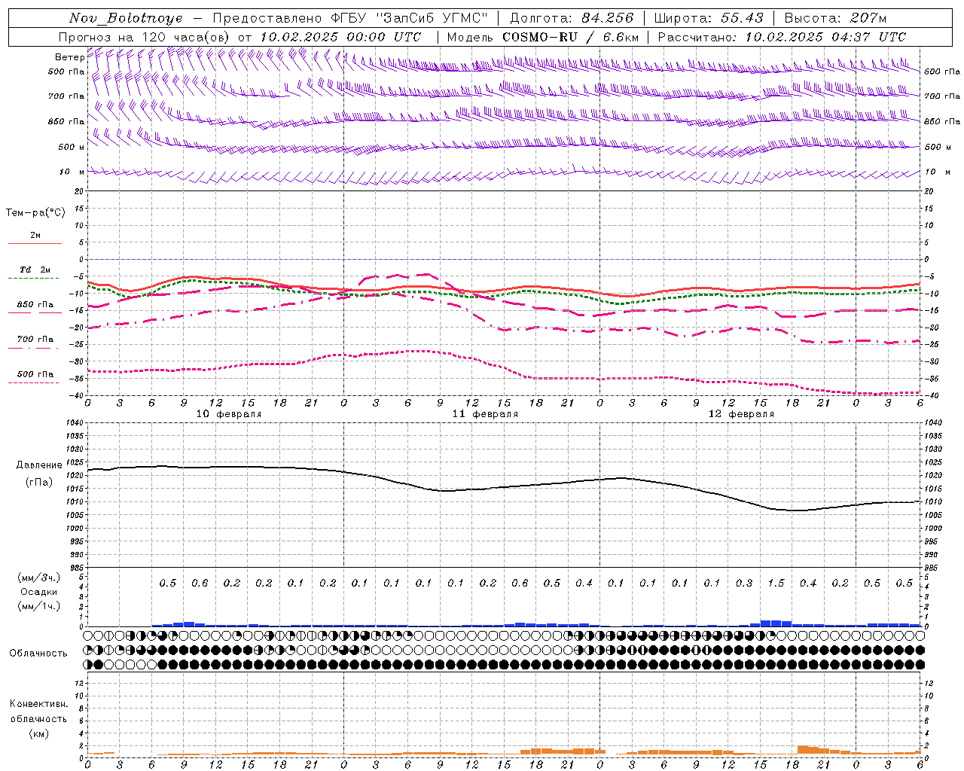Click the Td 2м dew point legend entry
The height and width of the screenshot is (771, 964).
coord(35,270)
